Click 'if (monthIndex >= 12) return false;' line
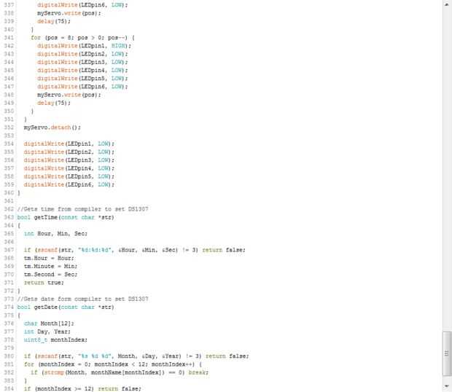 click(x=82, y=389)
